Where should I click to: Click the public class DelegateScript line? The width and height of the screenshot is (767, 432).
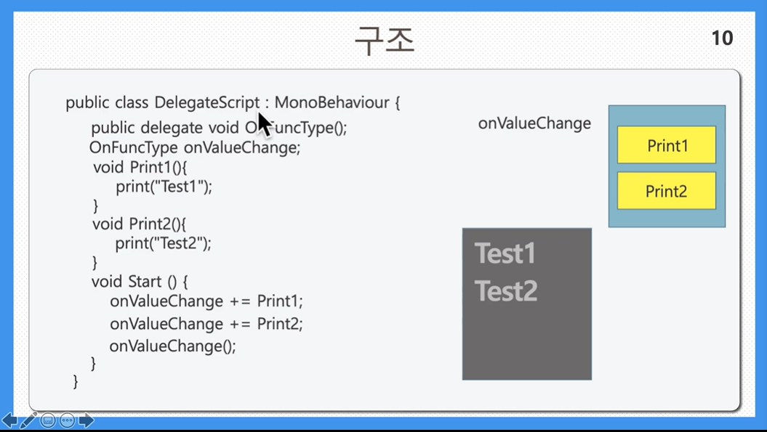tap(233, 103)
